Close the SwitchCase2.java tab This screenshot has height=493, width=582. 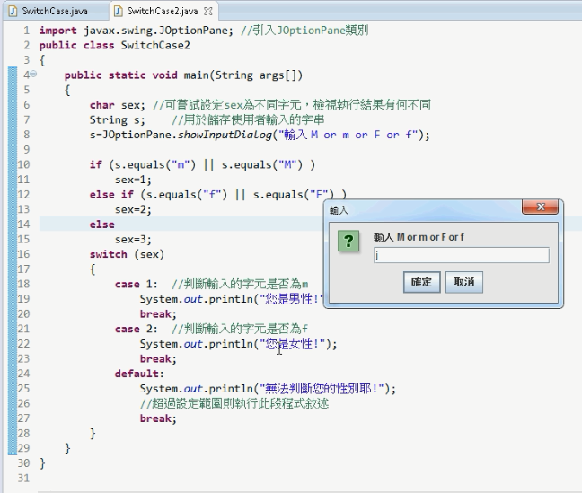click(208, 12)
